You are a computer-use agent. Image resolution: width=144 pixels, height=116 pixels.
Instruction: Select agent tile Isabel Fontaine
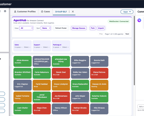click(22, 97)
